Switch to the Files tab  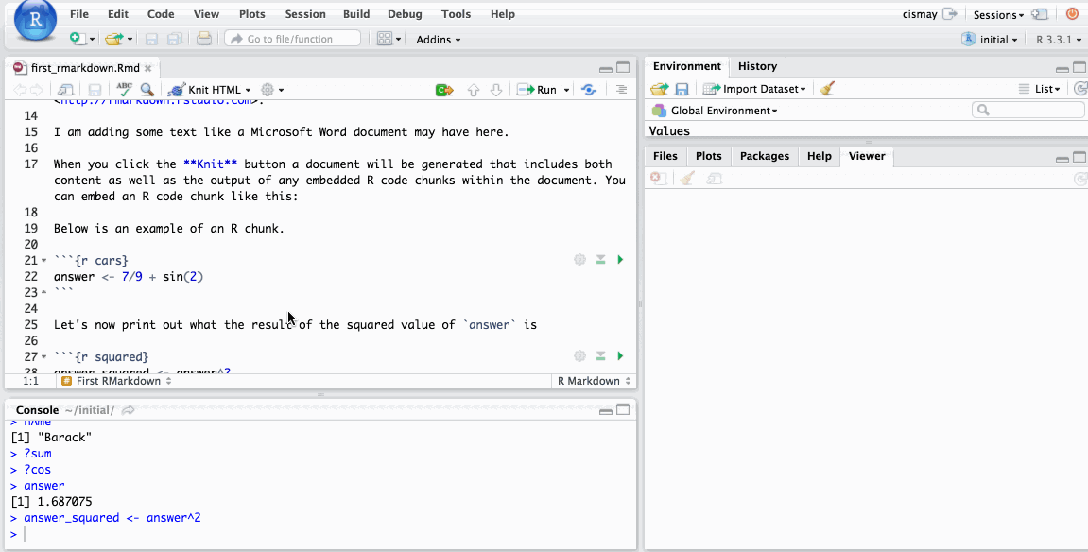(665, 156)
